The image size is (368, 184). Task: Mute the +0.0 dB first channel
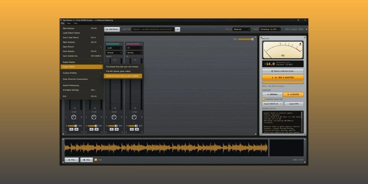coord(76,129)
